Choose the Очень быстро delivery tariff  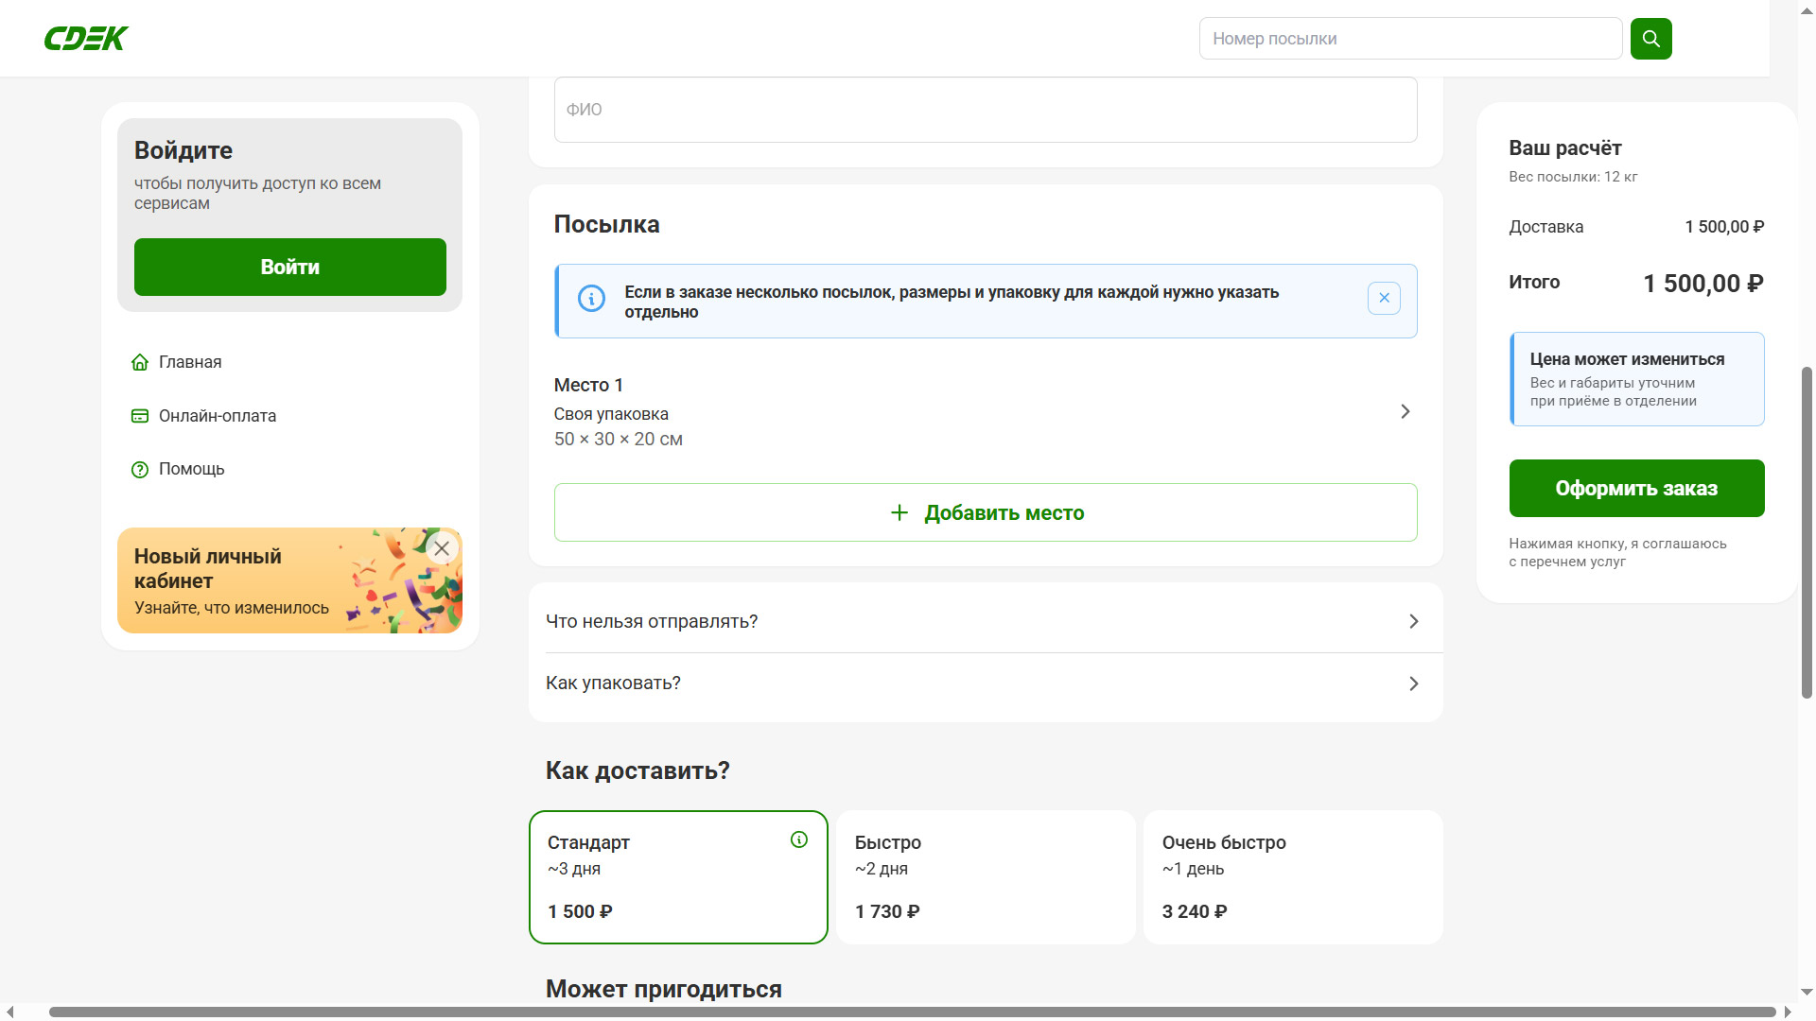click(x=1292, y=877)
